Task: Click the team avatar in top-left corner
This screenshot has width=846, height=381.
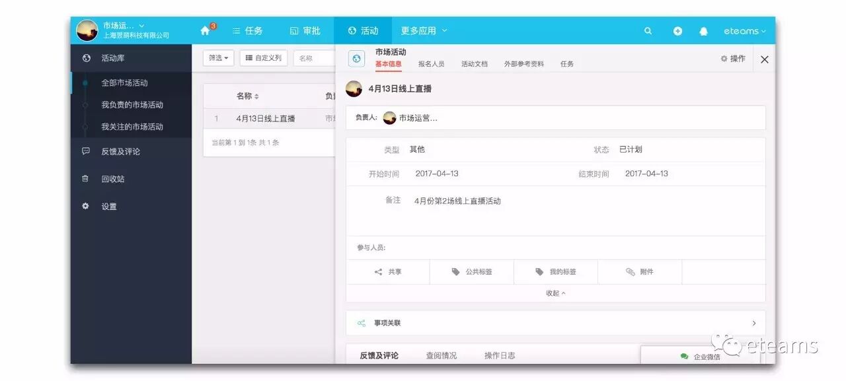Action: [x=87, y=30]
